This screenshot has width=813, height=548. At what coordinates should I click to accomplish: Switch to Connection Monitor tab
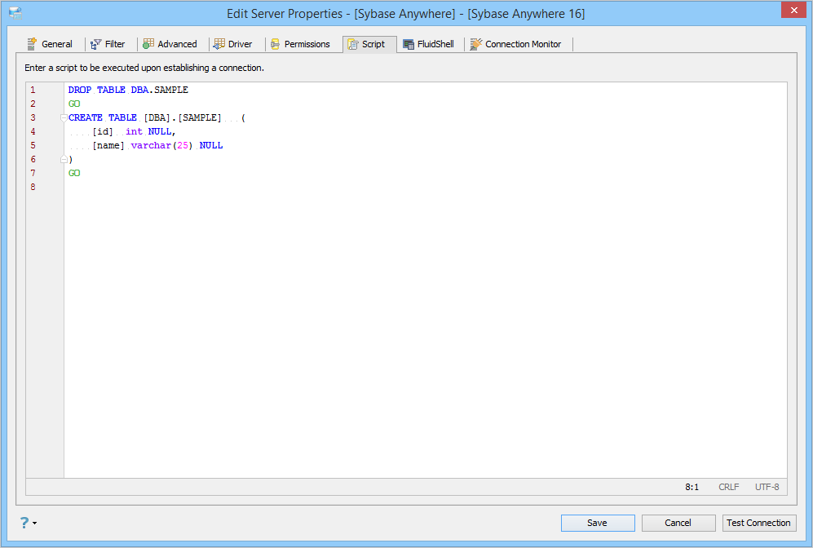click(x=516, y=44)
